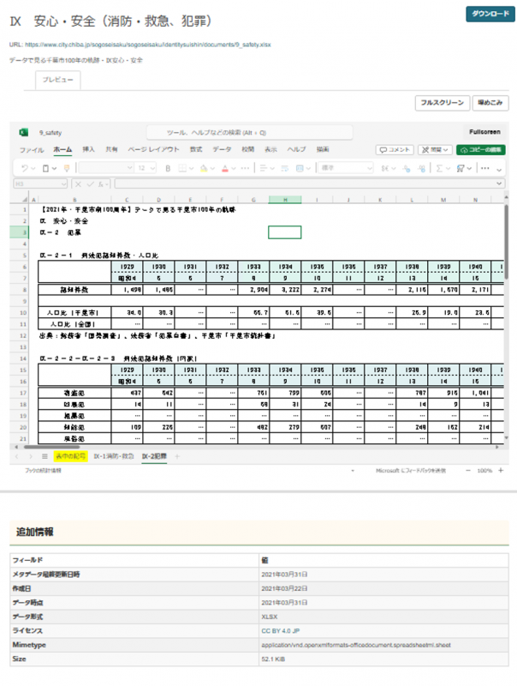517x686 pixels.
Task: Click the Undo arrow in the ribbon
Action: pyautogui.click(x=25, y=168)
